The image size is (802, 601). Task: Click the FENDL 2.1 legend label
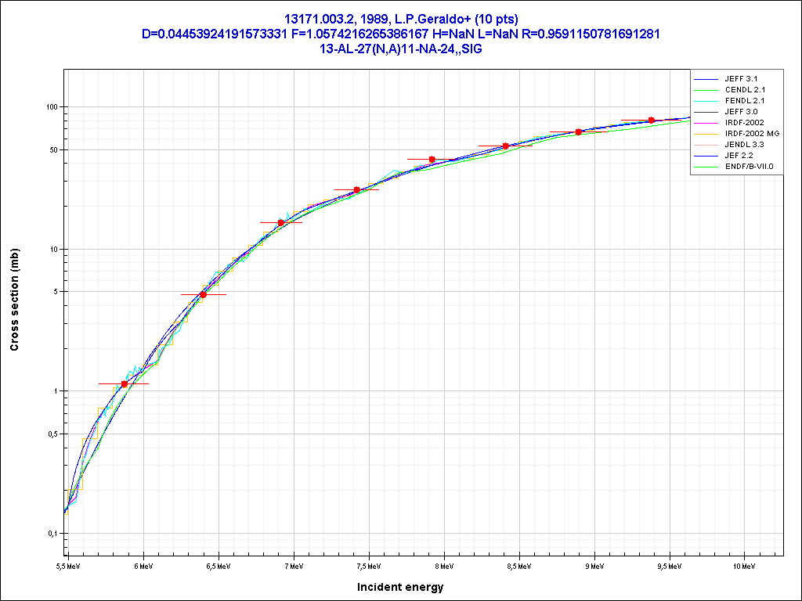point(745,101)
